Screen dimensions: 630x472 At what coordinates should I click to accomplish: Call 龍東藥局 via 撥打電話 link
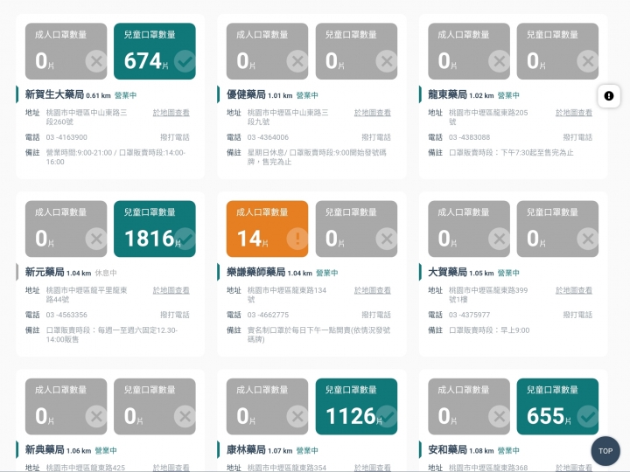click(x=577, y=137)
